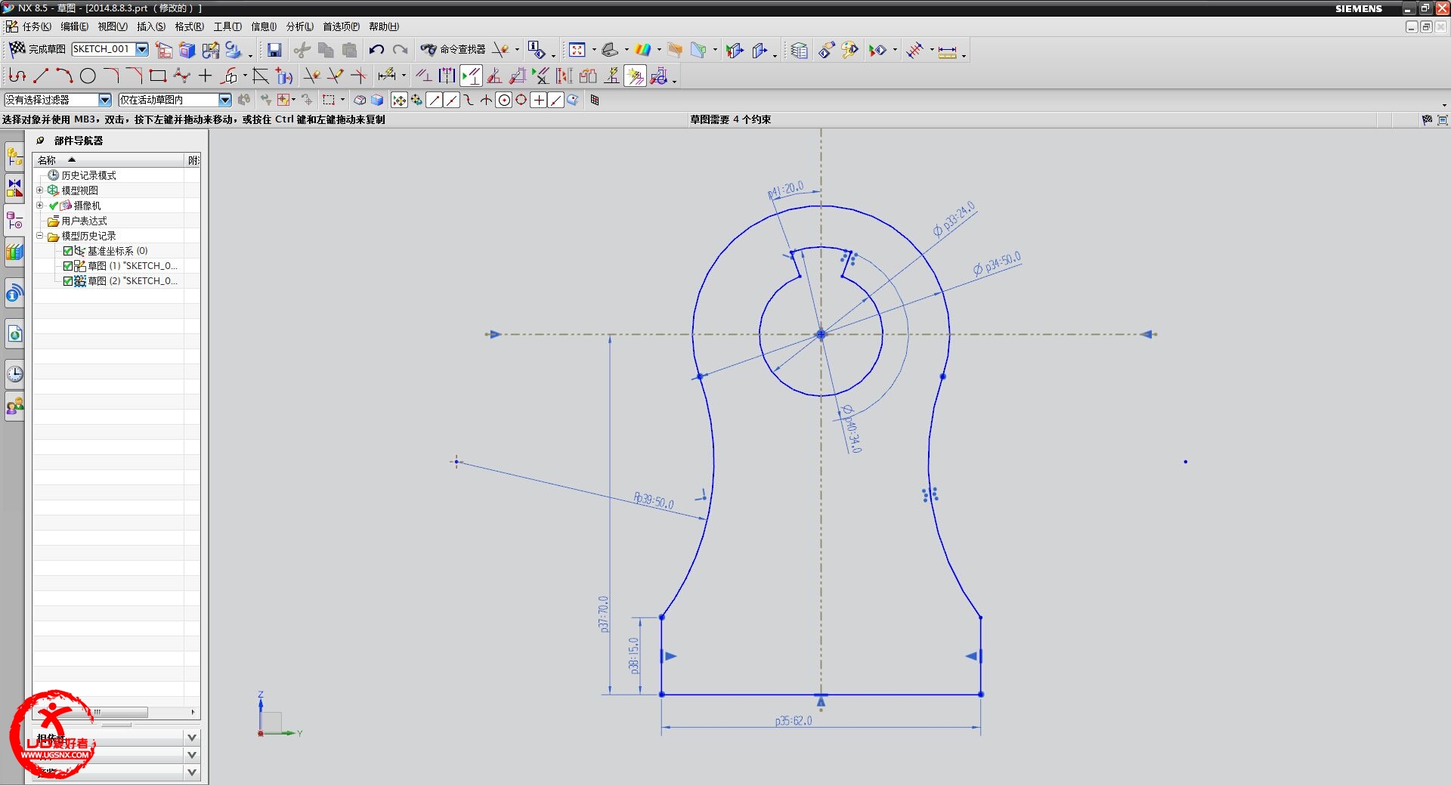Click the p35:62.0 width dimension
Viewport: 1451px width, 786px height.
click(794, 721)
